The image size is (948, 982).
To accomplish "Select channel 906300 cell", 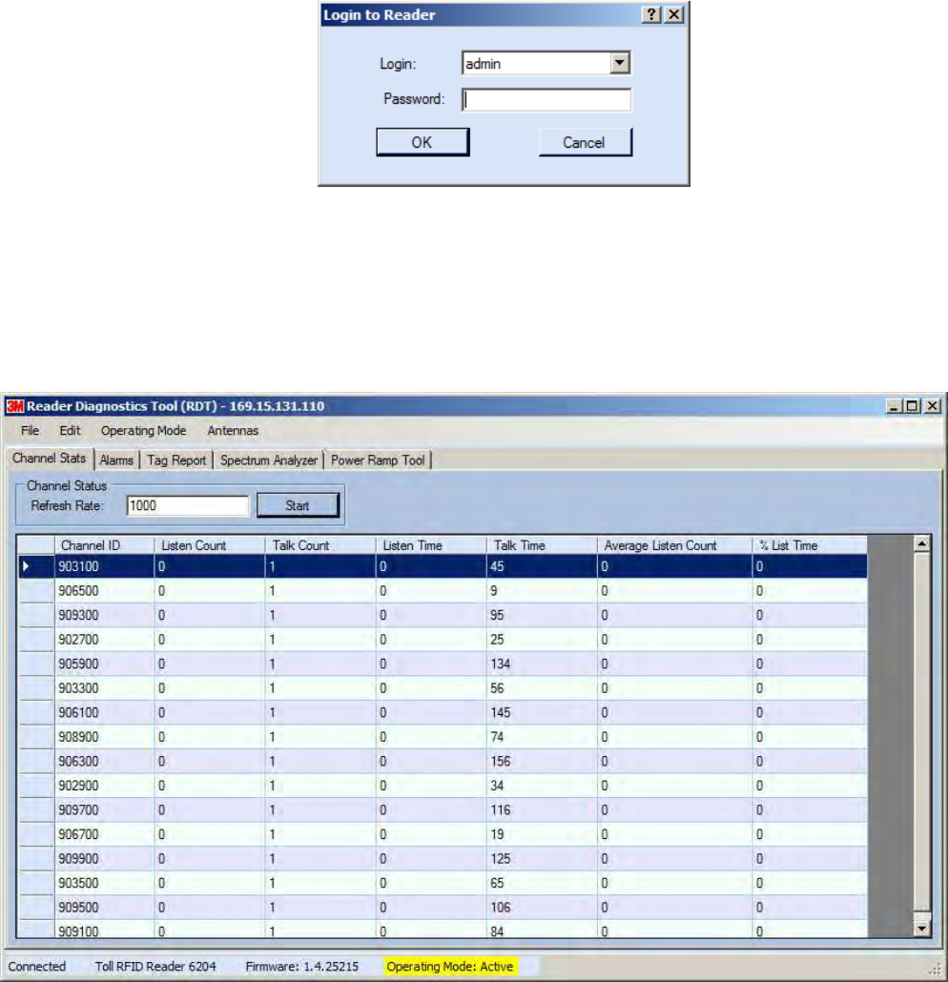I will 104,762.
